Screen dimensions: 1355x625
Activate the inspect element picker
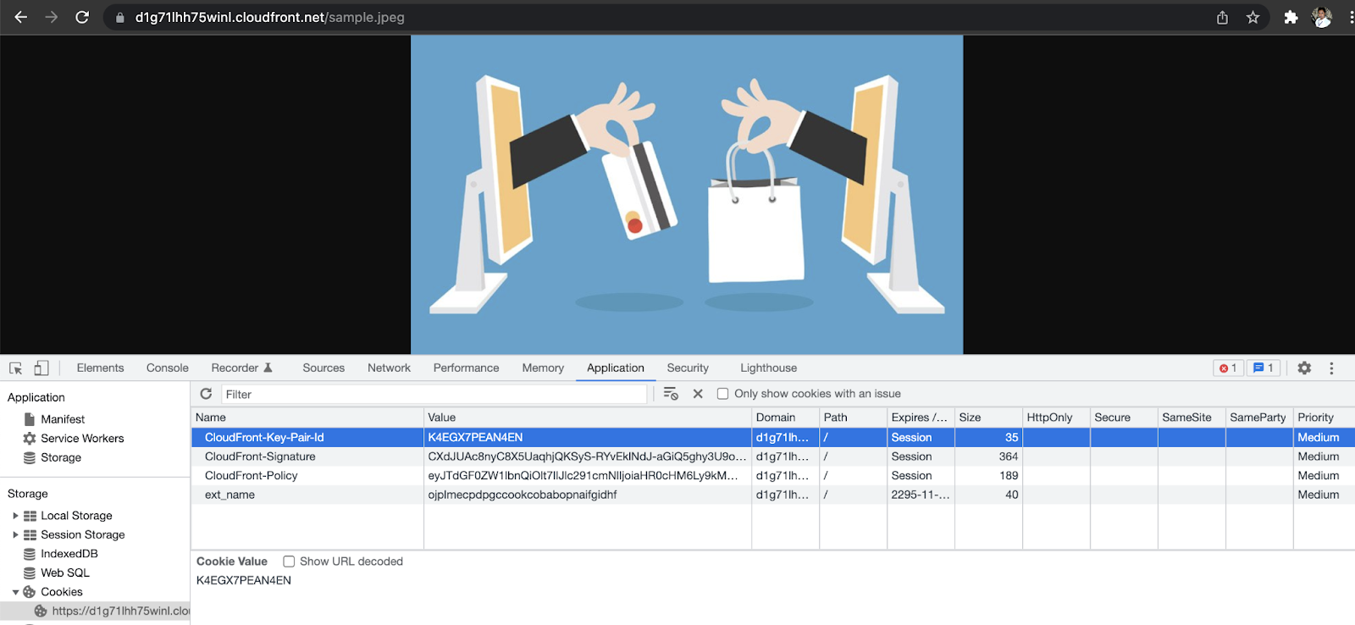16,368
